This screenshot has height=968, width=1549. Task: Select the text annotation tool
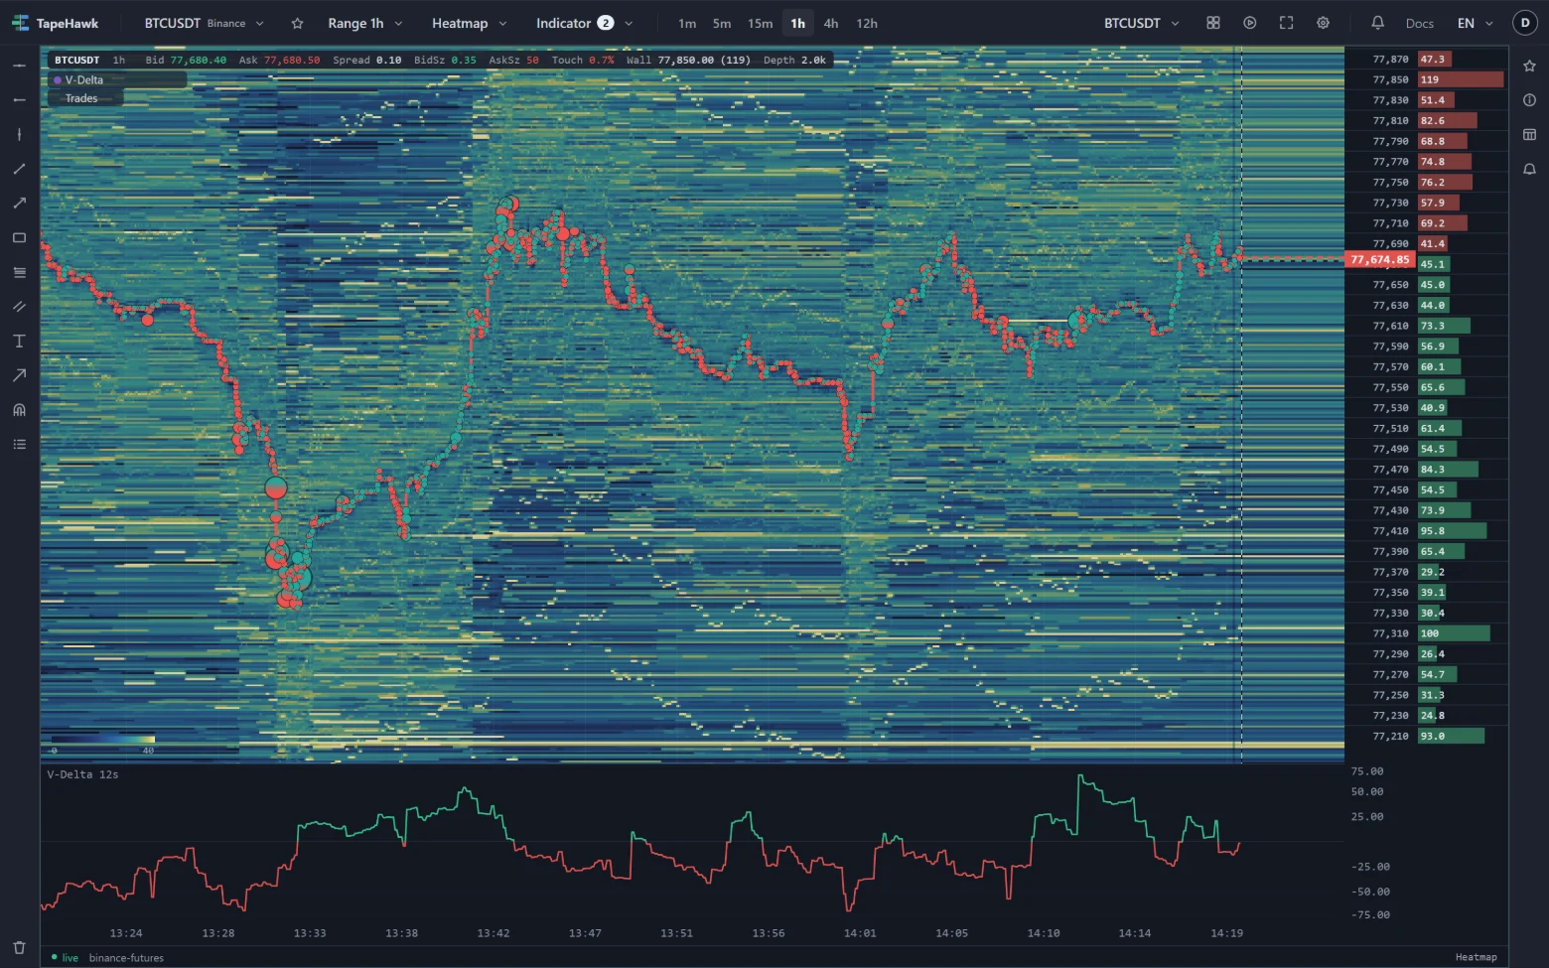19,342
